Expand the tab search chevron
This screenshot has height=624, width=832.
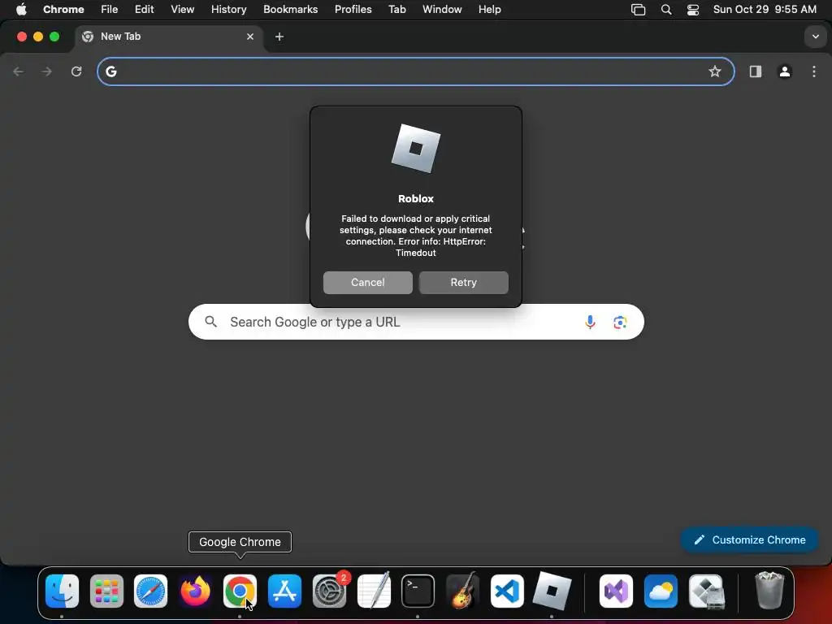pos(816,37)
